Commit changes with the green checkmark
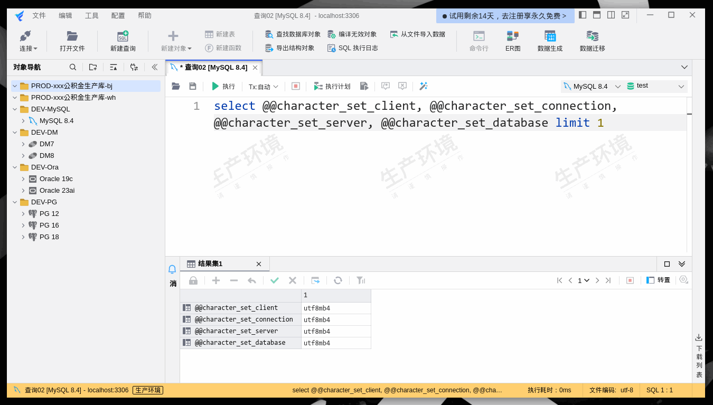The image size is (713, 405). pos(275,280)
